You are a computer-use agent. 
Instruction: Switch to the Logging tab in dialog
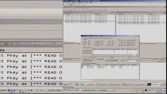90,38
